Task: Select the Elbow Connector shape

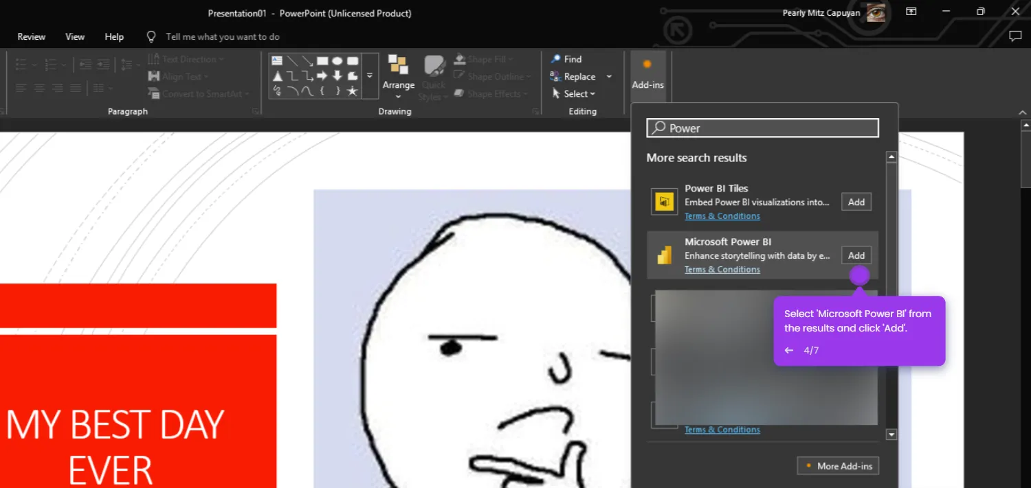Action: tap(292, 75)
